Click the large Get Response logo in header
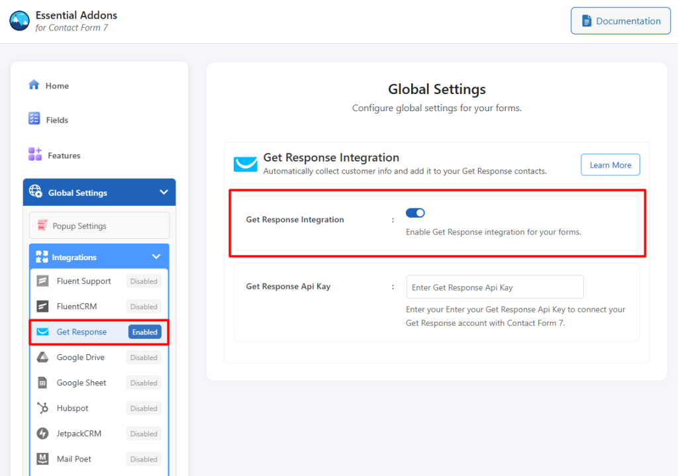The width and height of the screenshot is (678, 476). 246,164
